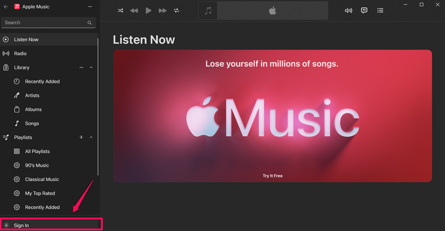Select the Library section header
Image resolution: width=445 pixels, height=231 pixels.
point(22,67)
